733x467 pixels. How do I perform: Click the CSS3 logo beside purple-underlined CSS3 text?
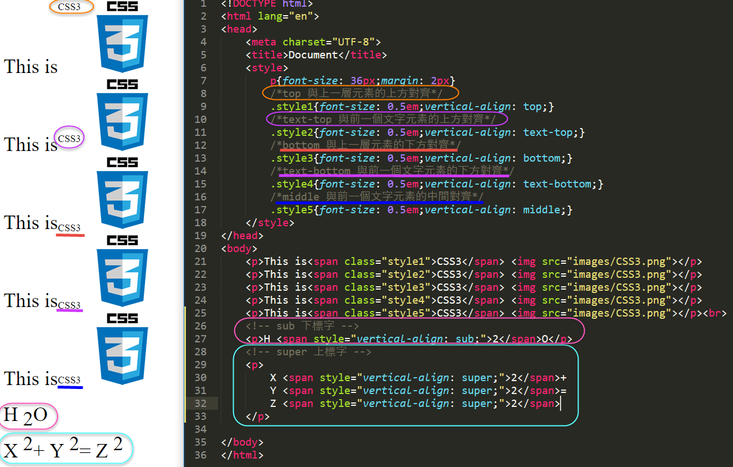pyautogui.click(x=122, y=272)
